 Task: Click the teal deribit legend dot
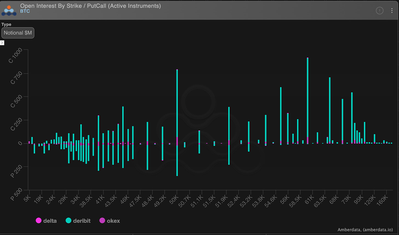coord(69,221)
